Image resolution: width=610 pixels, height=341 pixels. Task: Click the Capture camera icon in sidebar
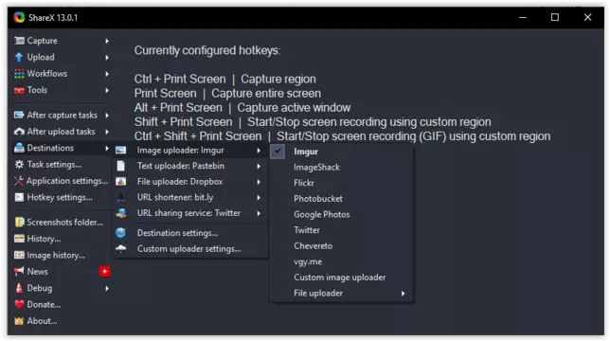click(x=19, y=41)
